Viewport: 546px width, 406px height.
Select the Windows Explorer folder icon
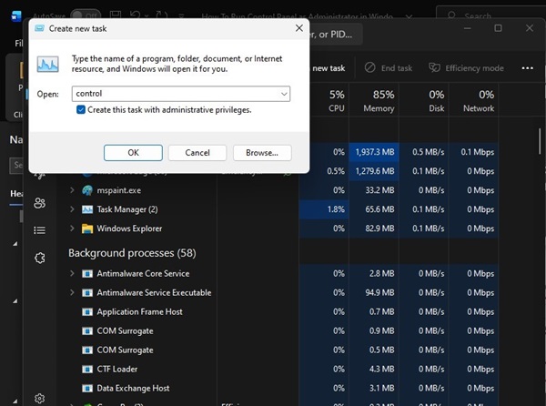87,228
